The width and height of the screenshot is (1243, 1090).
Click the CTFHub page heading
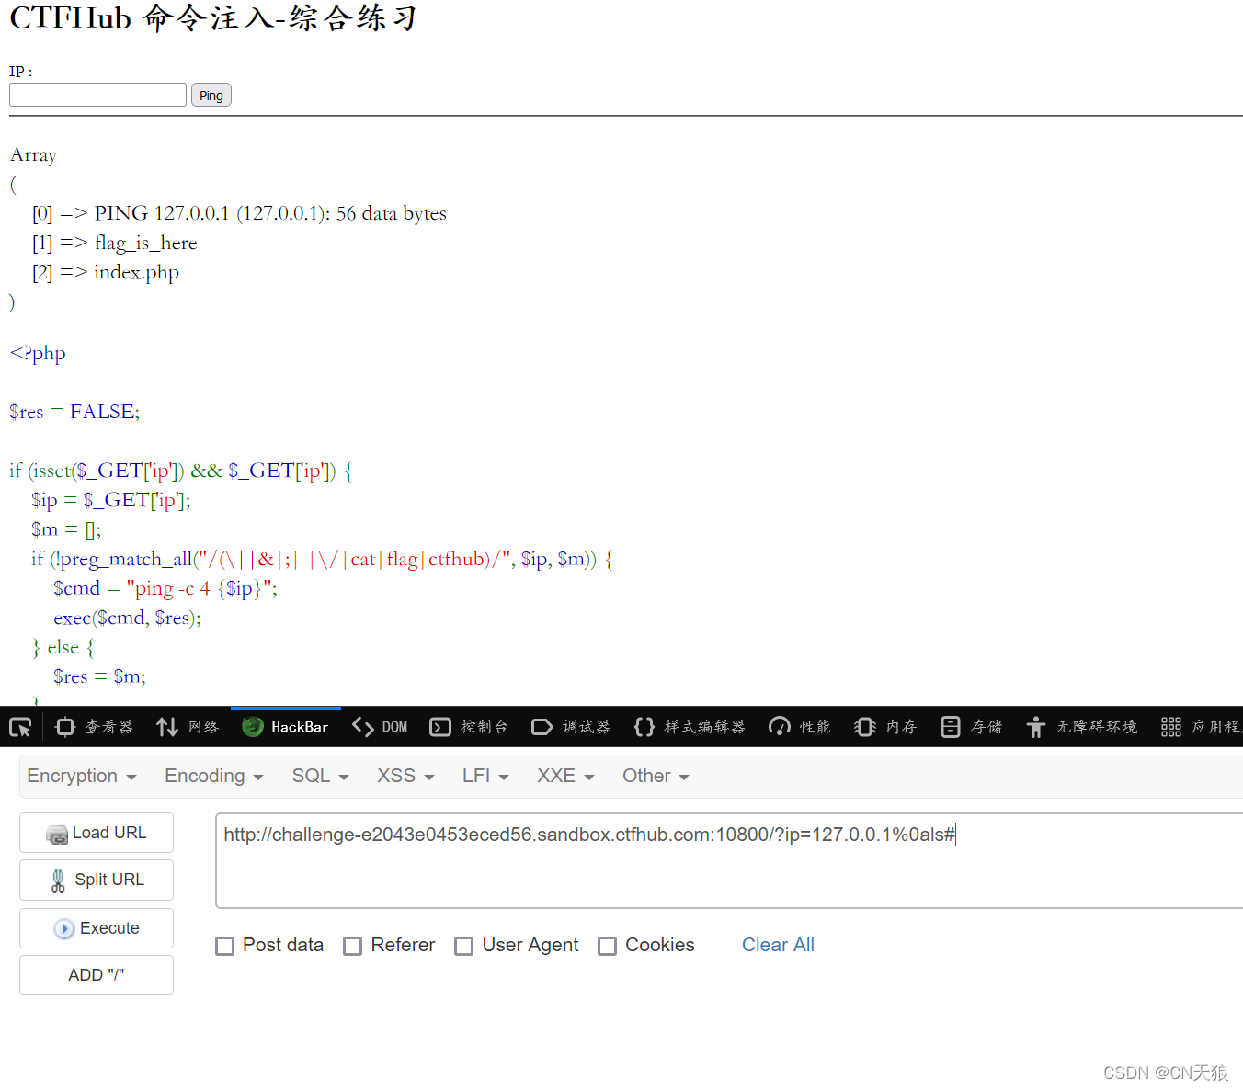pyautogui.click(x=213, y=17)
